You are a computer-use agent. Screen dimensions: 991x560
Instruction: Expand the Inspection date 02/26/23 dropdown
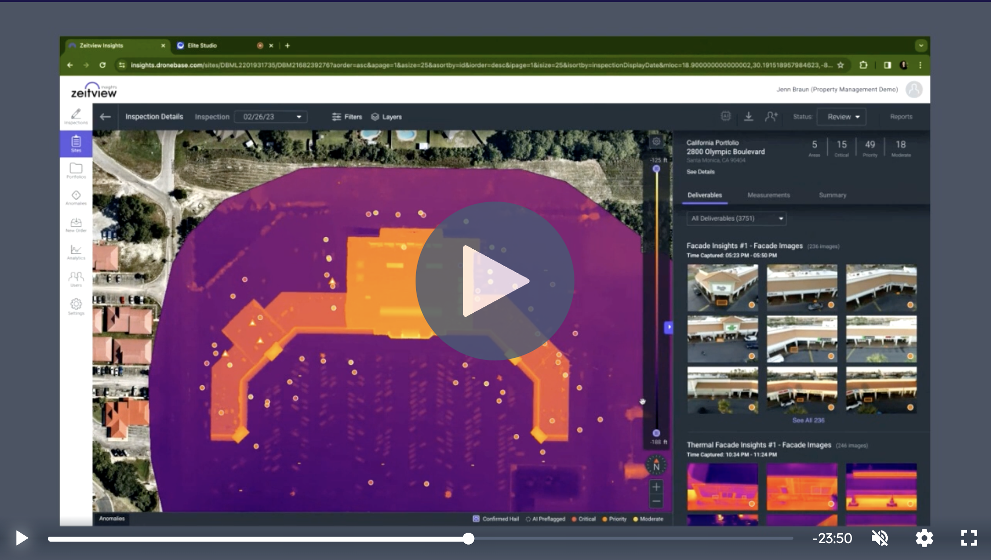[x=271, y=117]
